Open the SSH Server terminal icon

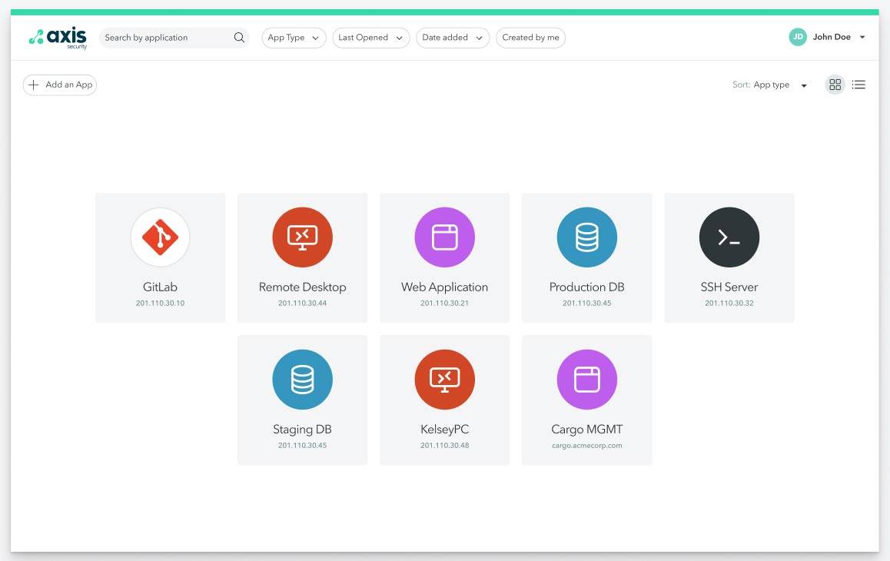[x=729, y=237]
